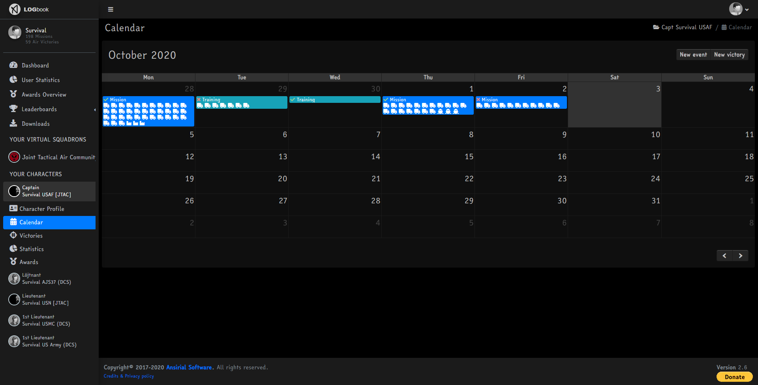Click the New victory button
The height and width of the screenshot is (385, 758).
(x=729, y=55)
